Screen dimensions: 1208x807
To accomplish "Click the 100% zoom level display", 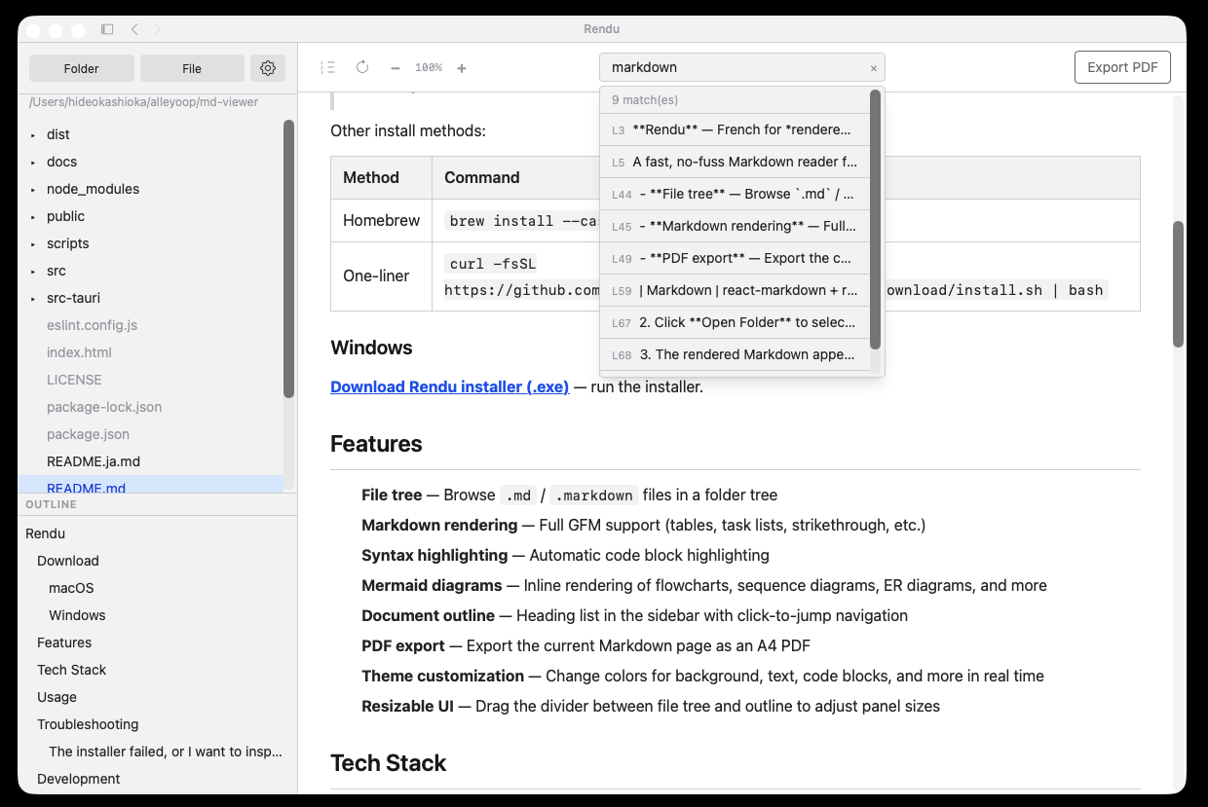I will [428, 67].
